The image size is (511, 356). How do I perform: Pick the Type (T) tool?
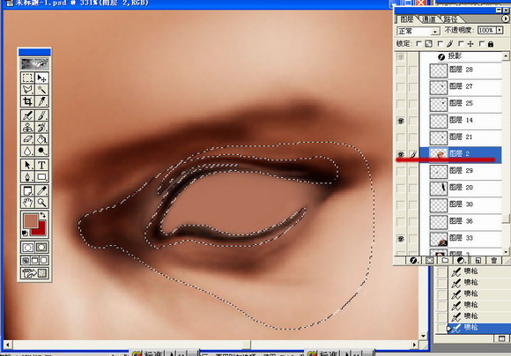coord(41,165)
